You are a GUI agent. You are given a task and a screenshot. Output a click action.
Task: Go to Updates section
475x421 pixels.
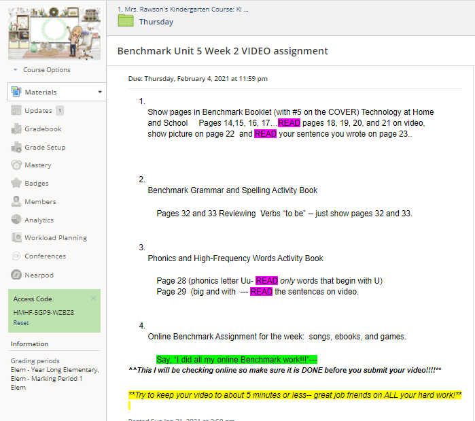[39, 111]
